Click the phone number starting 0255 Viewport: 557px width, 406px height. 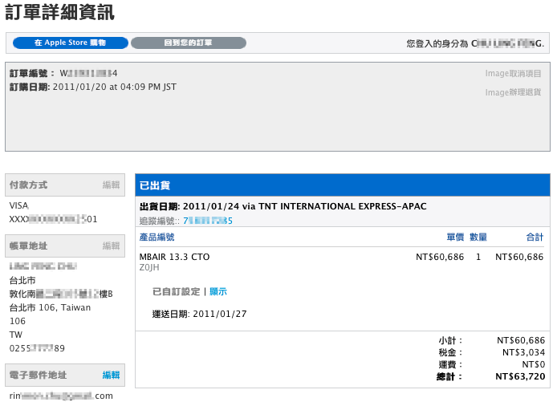click(x=37, y=348)
